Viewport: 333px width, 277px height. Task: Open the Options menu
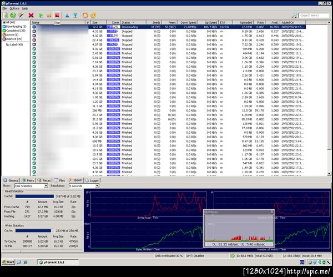pyautogui.click(x=14, y=8)
